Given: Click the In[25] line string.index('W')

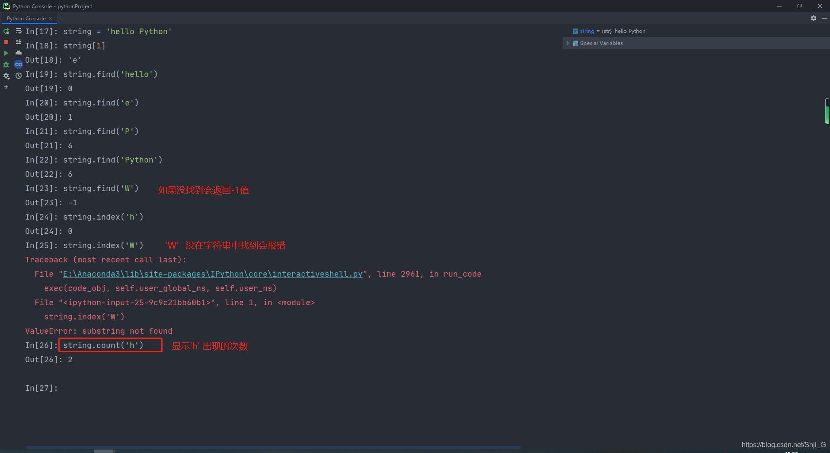Looking at the screenshot, I should coord(84,246).
